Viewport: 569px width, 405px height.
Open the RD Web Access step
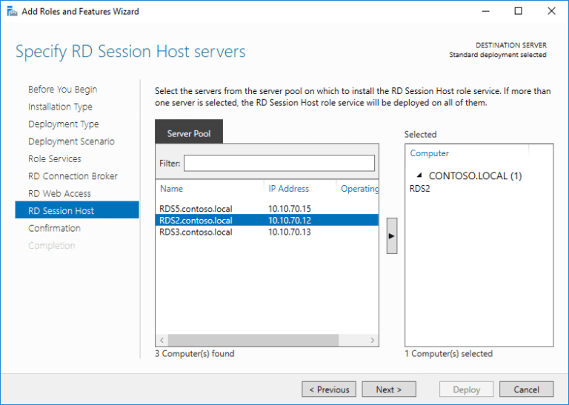[59, 193]
